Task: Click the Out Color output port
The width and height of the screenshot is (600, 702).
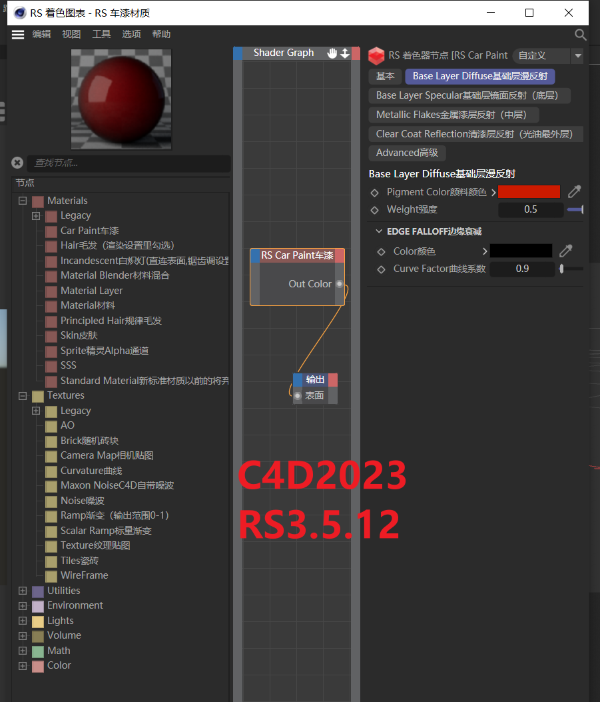Action: pos(340,284)
